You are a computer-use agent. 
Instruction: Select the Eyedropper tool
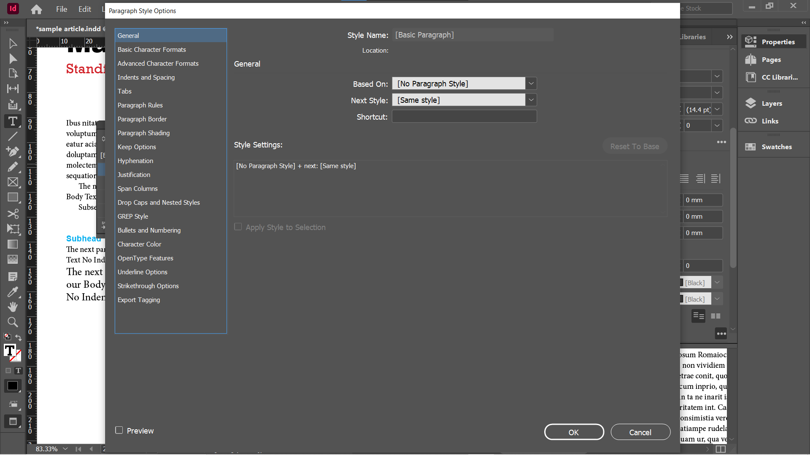13,292
